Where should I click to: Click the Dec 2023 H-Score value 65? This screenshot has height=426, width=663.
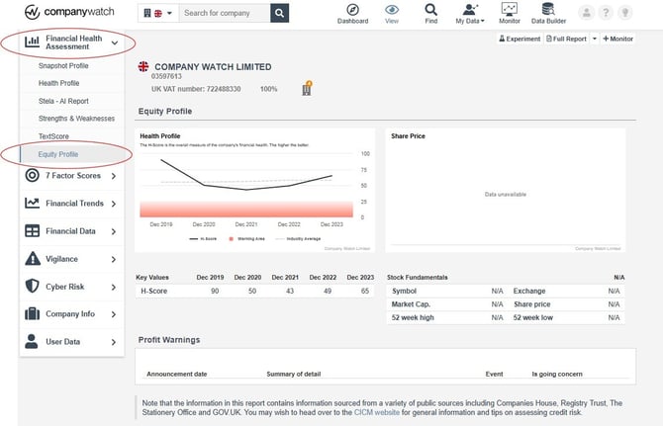click(365, 291)
